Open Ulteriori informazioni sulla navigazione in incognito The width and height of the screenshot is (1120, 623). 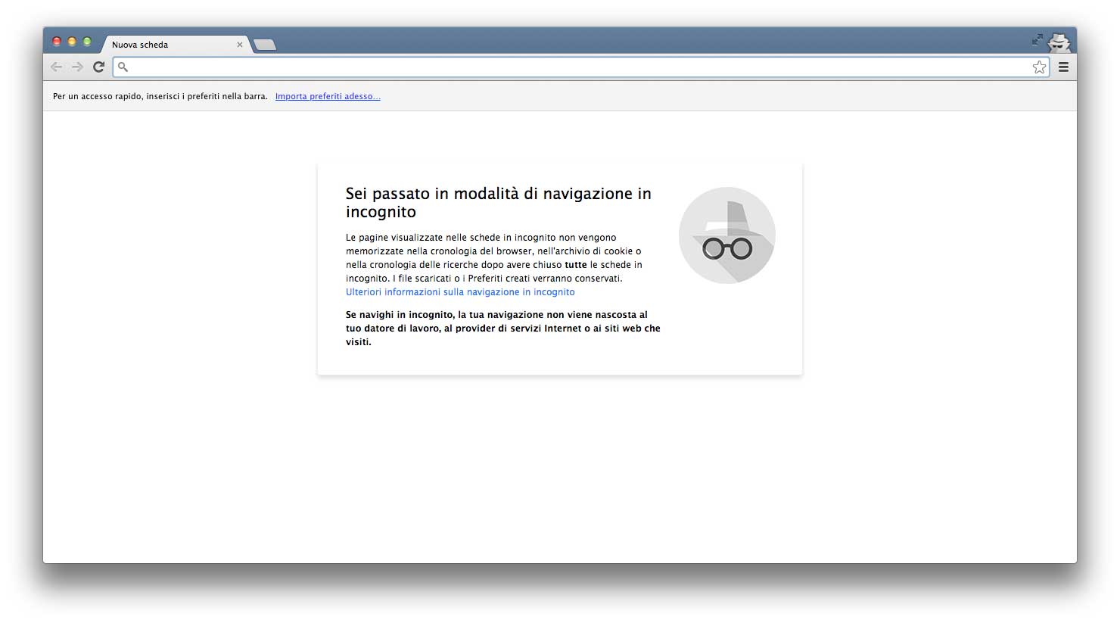coord(460,292)
